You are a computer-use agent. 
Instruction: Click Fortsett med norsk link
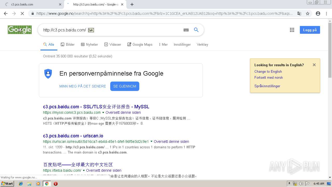point(269,77)
